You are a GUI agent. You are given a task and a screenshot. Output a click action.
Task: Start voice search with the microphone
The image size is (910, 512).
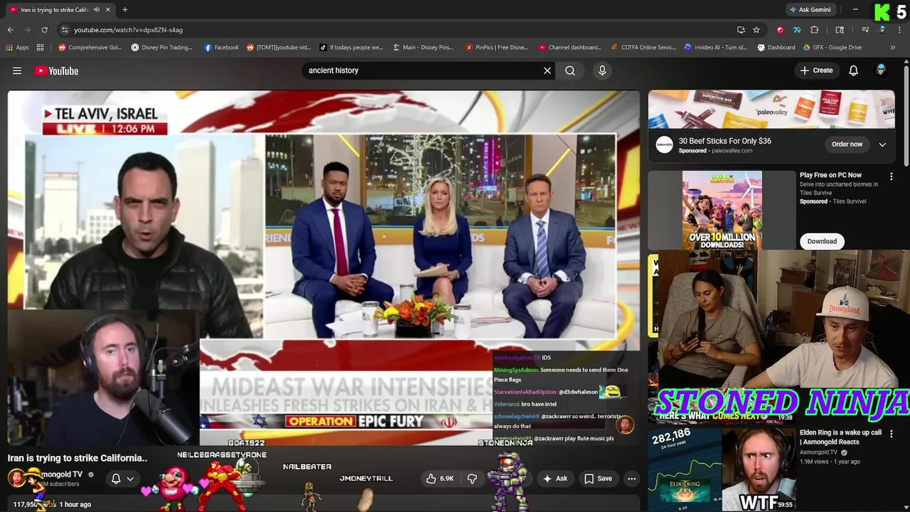(x=602, y=70)
